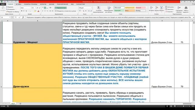The width and height of the screenshot is (195, 110).
Task: Align cell text to the left
Action: pyautogui.click(x=43, y=11)
